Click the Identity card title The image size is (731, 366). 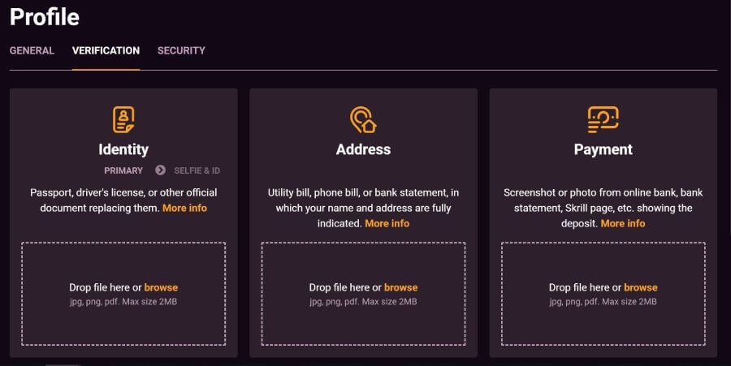(123, 149)
